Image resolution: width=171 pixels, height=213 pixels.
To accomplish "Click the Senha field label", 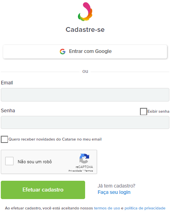I will coord(8,111).
